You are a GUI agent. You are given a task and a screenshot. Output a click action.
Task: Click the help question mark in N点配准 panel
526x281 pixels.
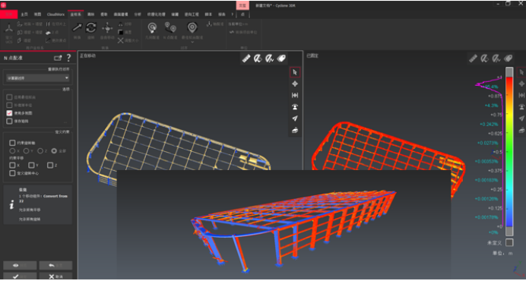[x=68, y=58]
